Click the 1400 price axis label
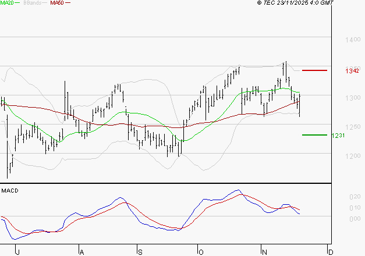Image resolution: width=365 pixels, height=256 pixels. (353, 40)
